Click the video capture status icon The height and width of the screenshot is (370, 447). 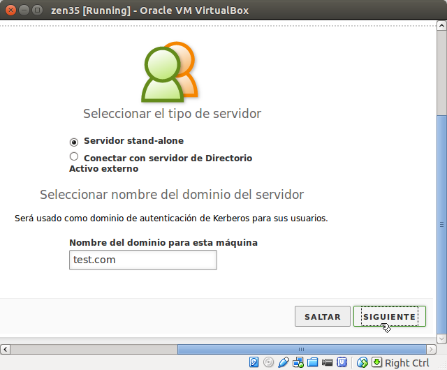[x=328, y=362]
